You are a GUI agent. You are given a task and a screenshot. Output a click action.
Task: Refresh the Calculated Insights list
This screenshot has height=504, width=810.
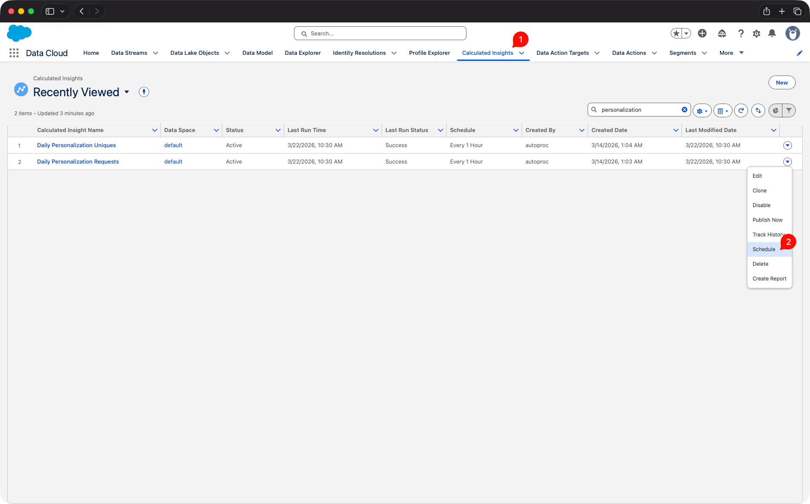coord(741,110)
